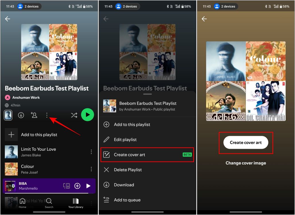This screenshot has width=295, height=215.
Task: Tap the plus icon on the BIBA player bar
Action: pyautogui.click(x=77, y=186)
